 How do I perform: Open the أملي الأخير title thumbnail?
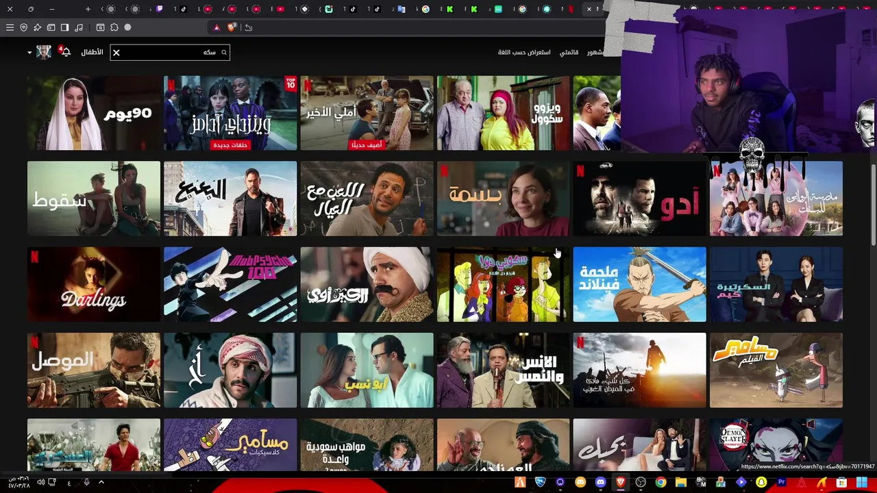click(367, 113)
